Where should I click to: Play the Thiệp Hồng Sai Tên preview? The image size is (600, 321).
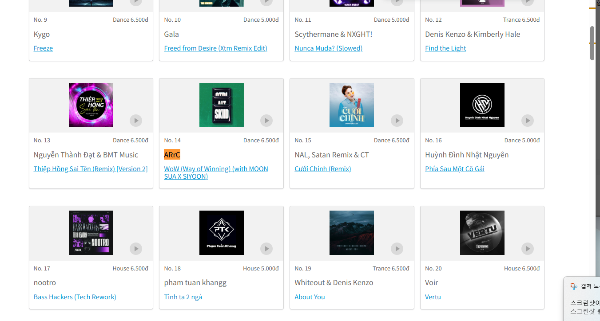click(136, 120)
